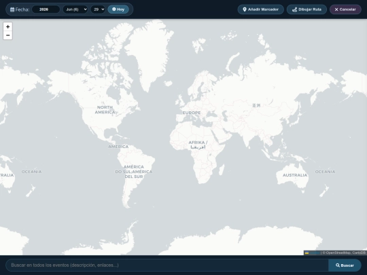Click Añadir Marcador button

click(261, 10)
